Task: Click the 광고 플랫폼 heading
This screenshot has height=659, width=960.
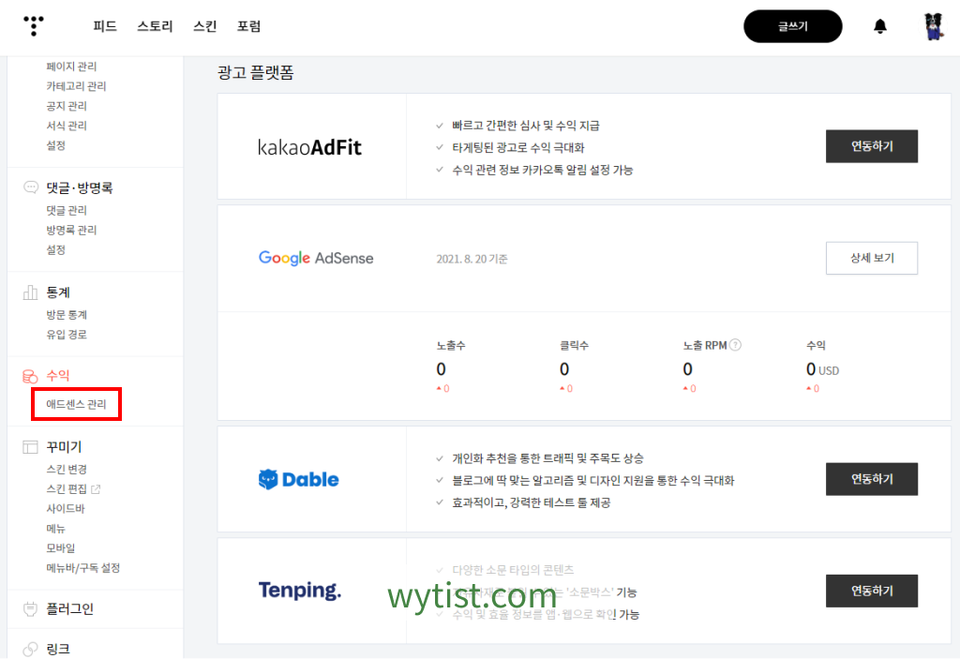Action: tap(255, 72)
